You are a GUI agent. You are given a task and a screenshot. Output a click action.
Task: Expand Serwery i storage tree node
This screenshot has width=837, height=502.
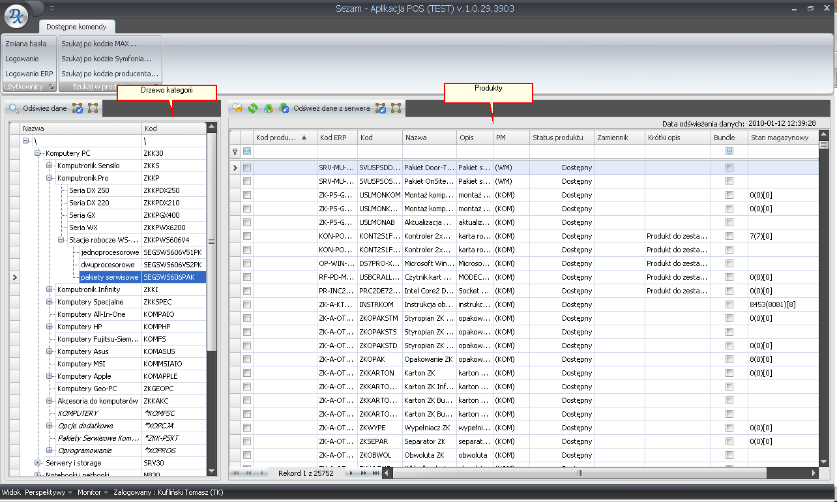tap(38, 463)
